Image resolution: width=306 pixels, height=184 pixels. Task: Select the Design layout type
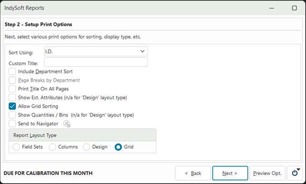tap(86, 147)
